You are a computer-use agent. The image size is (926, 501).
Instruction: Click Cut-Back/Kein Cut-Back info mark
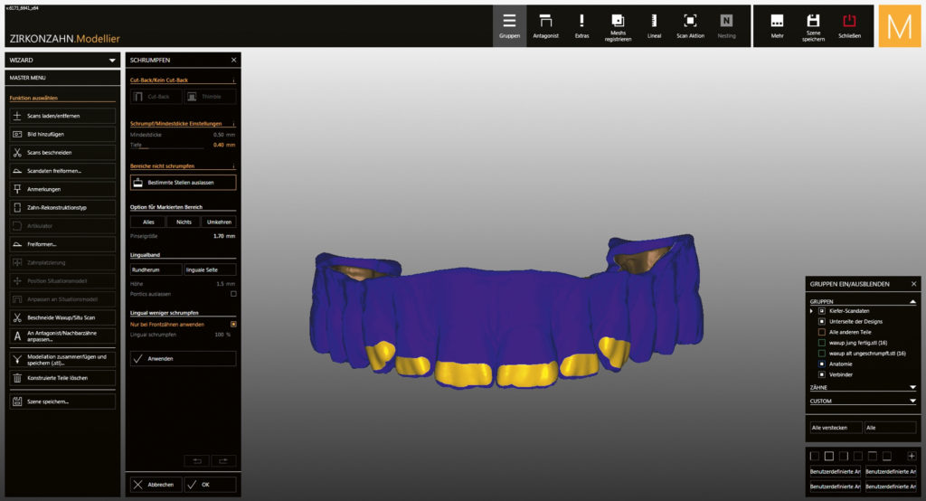(x=234, y=80)
